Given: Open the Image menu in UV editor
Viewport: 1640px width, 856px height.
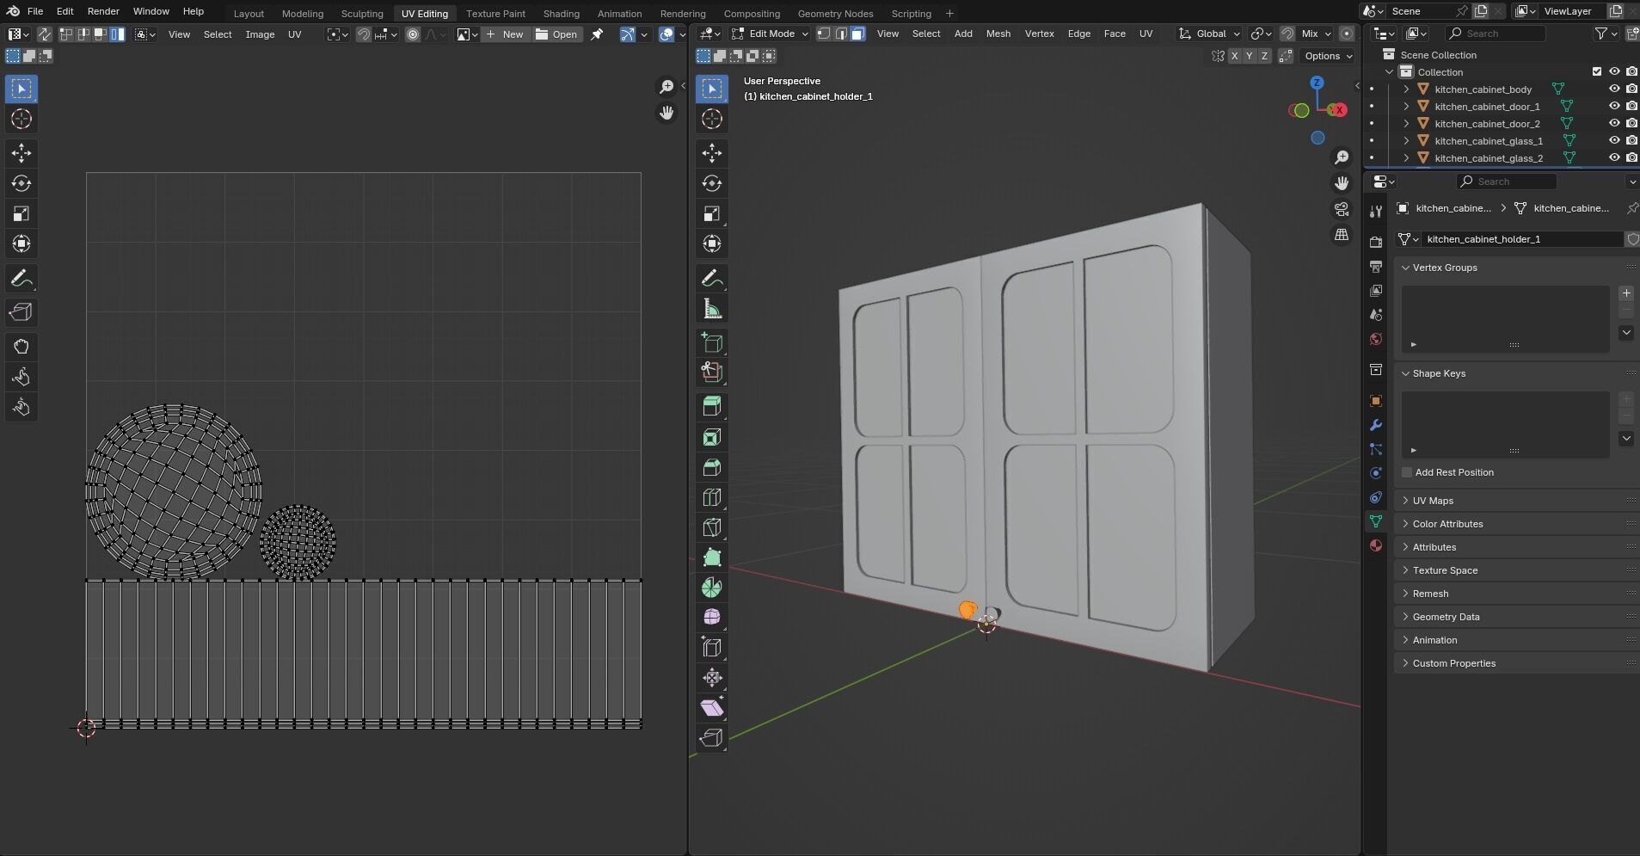Looking at the screenshot, I should click(260, 34).
